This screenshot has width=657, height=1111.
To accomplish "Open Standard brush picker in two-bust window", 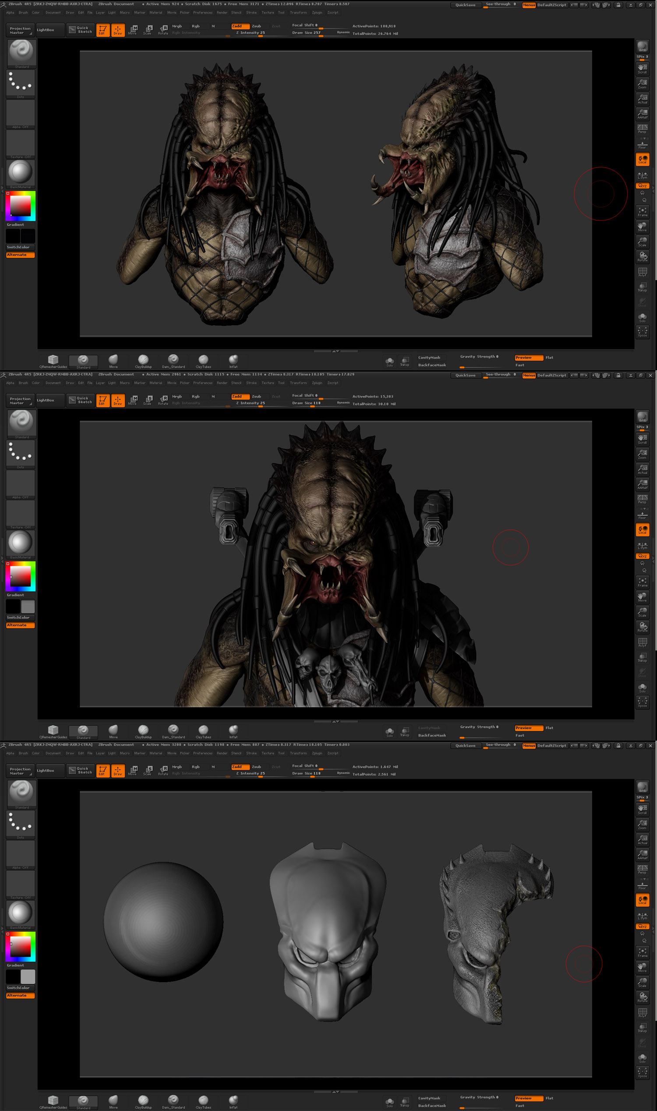I will click(x=21, y=53).
